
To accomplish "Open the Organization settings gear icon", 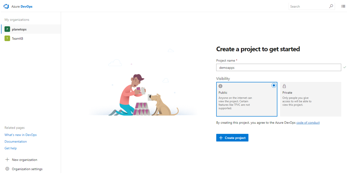I will pos(7,169).
